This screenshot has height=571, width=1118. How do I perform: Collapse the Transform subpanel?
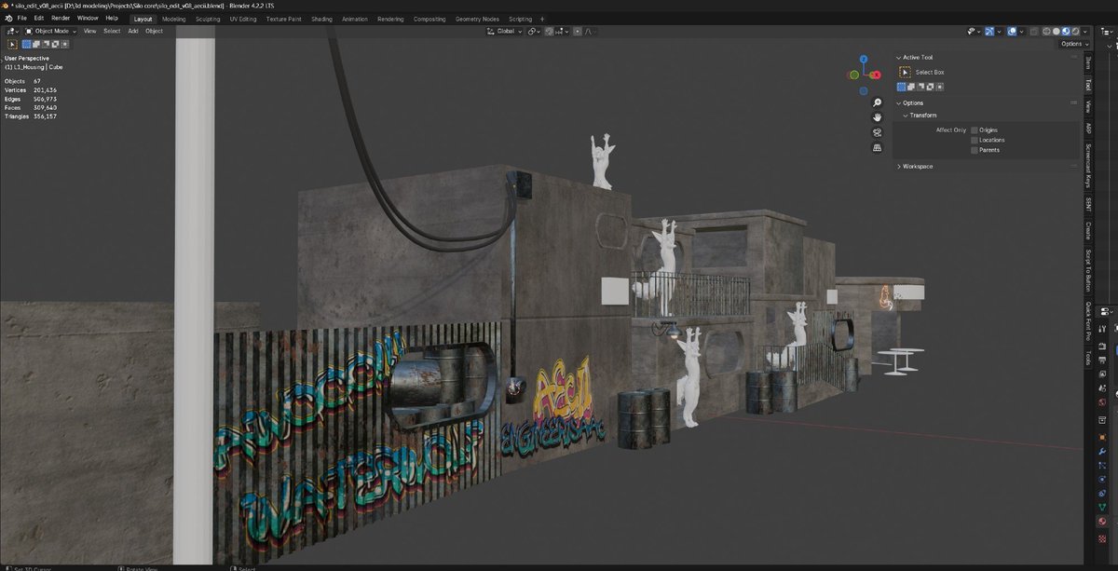[x=906, y=116]
